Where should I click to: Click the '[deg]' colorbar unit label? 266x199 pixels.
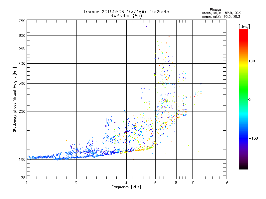pyautogui.click(x=244, y=27)
